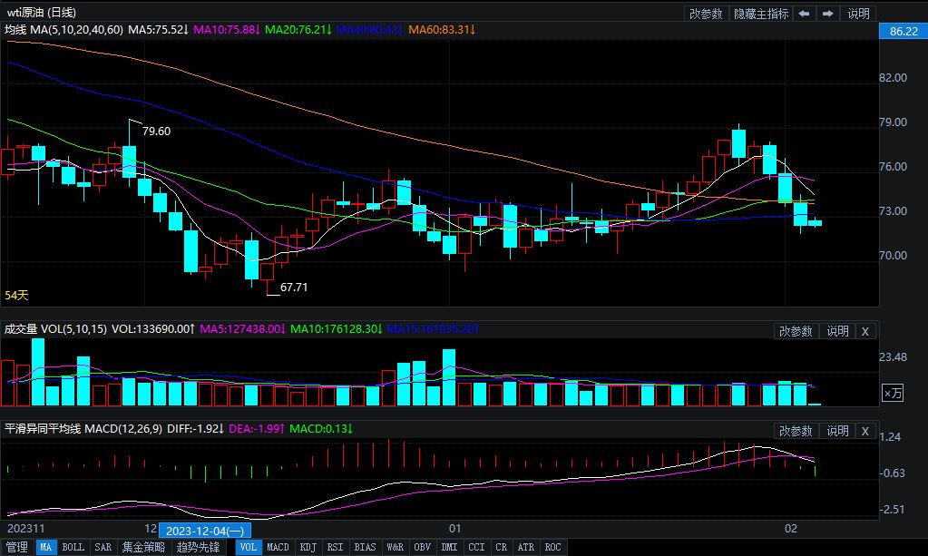Viewport: 928px width, 556px height.
Task: Select the KDJ sub-indicator tab
Action: [x=308, y=547]
